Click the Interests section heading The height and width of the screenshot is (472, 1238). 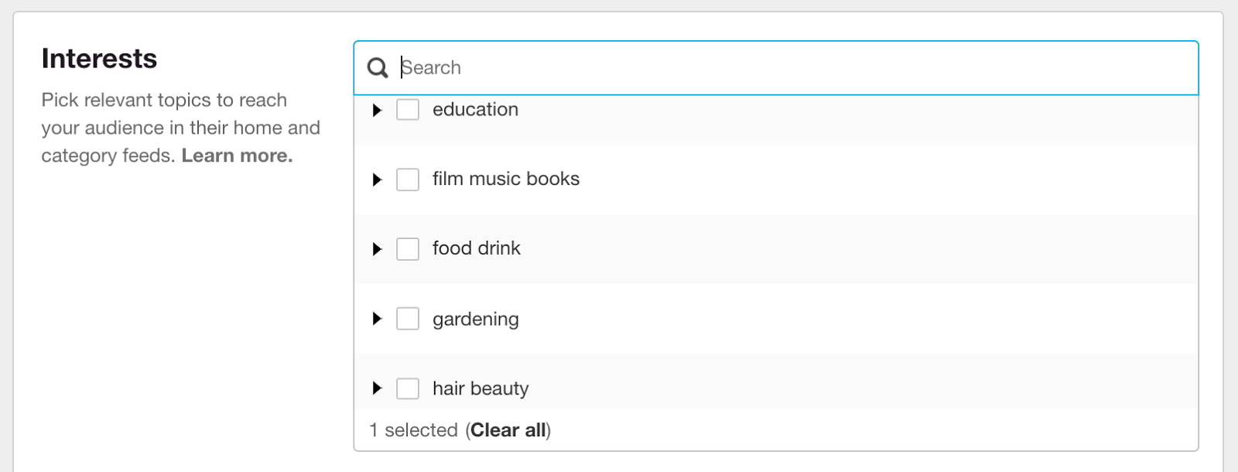[x=99, y=57]
